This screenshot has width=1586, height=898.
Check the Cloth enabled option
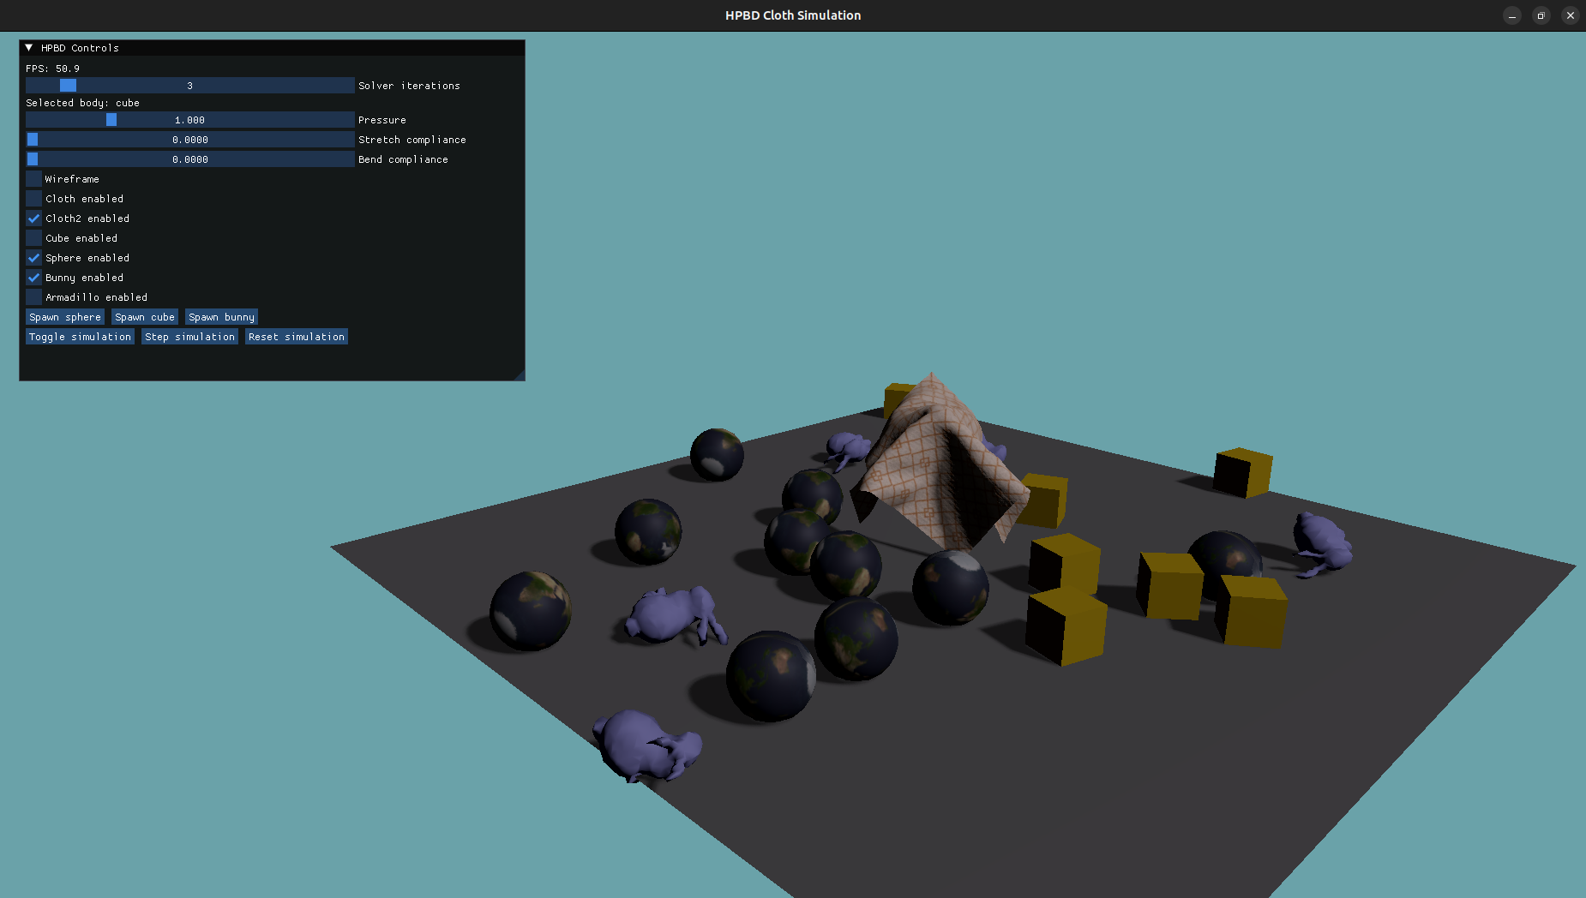[33, 198]
